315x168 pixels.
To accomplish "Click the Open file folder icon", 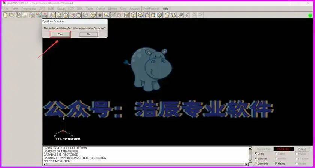I will click(12, 15).
